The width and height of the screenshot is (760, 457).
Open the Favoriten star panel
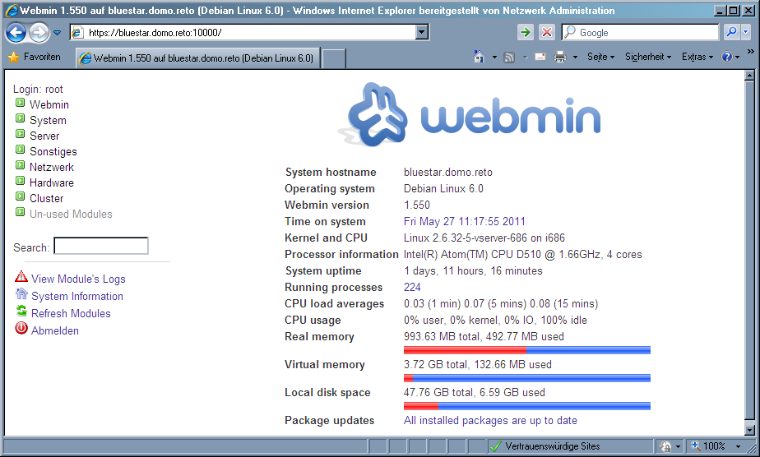[35, 58]
